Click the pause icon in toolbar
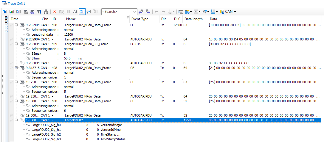The width and height of the screenshot is (324, 143). point(68,12)
